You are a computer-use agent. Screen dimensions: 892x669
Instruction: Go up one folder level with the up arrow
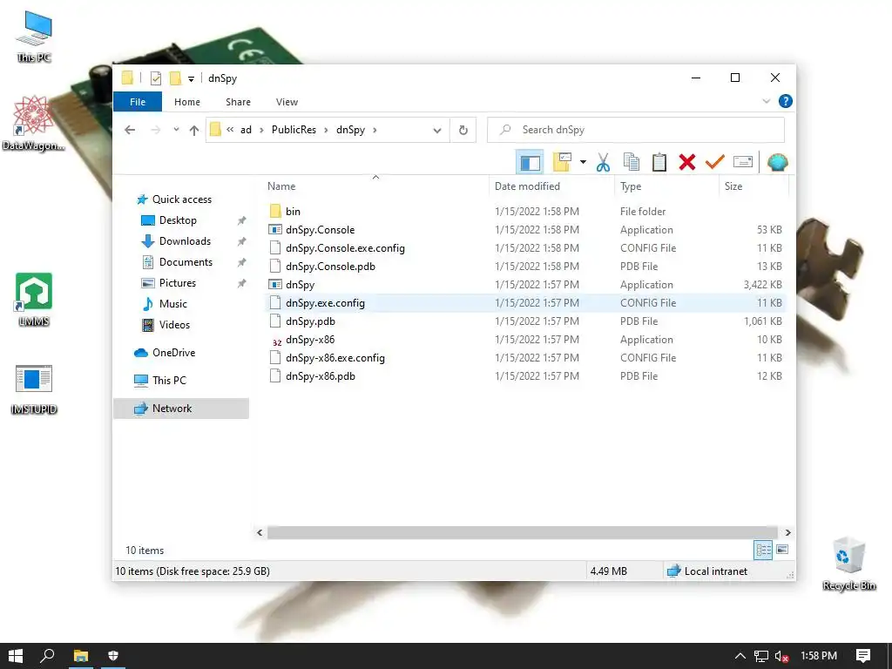(x=194, y=131)
